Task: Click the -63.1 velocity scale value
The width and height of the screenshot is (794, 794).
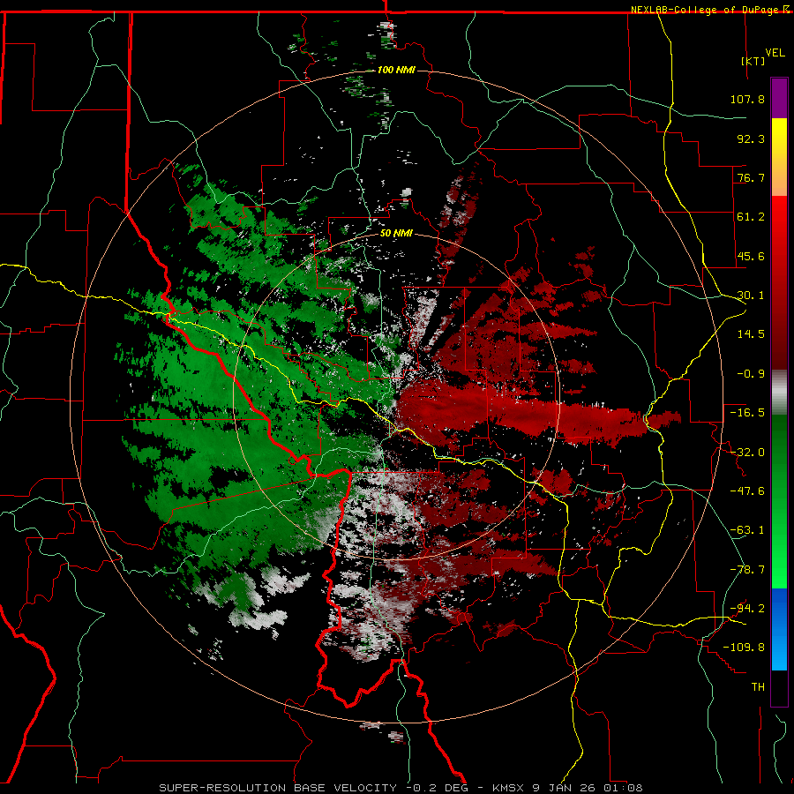Action: (x=747, y=530)
